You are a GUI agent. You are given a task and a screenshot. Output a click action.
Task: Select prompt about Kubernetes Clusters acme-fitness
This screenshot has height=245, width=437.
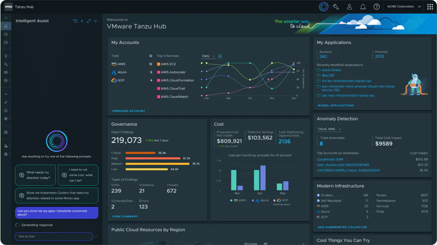tap(57, 196)
